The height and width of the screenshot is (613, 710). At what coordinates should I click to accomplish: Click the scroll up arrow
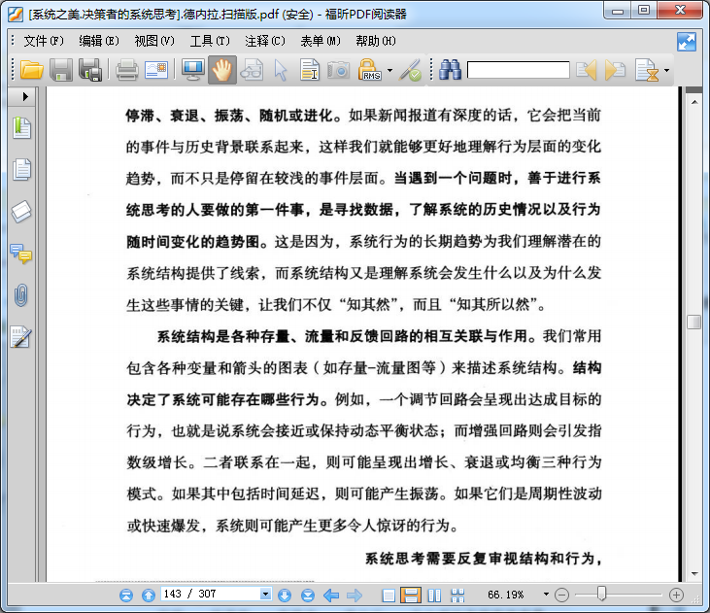click(694, 102)
